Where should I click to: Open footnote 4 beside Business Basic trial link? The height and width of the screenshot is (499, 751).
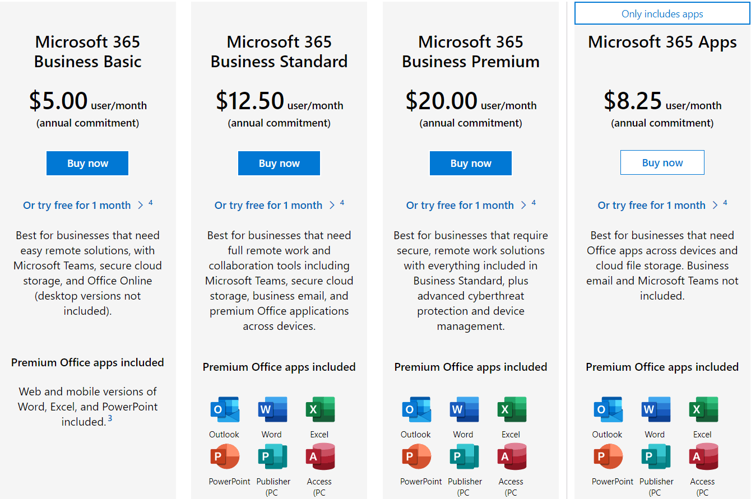point(150,203)
